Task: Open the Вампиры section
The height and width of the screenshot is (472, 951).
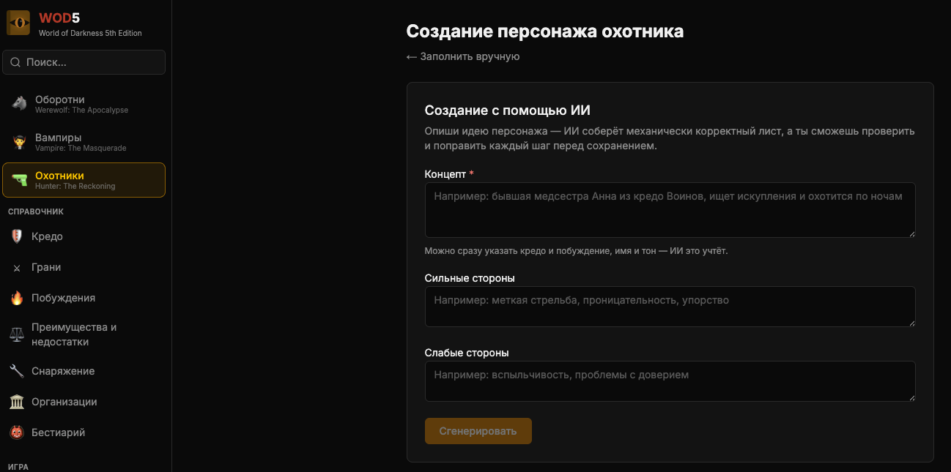Action: [x=84, y=142]
